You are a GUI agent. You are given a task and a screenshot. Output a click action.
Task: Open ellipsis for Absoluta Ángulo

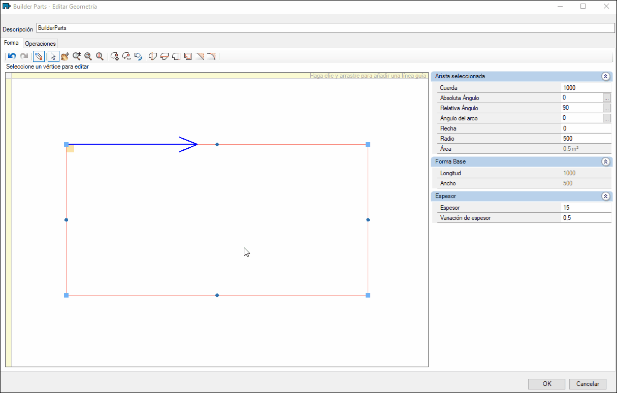606,98
